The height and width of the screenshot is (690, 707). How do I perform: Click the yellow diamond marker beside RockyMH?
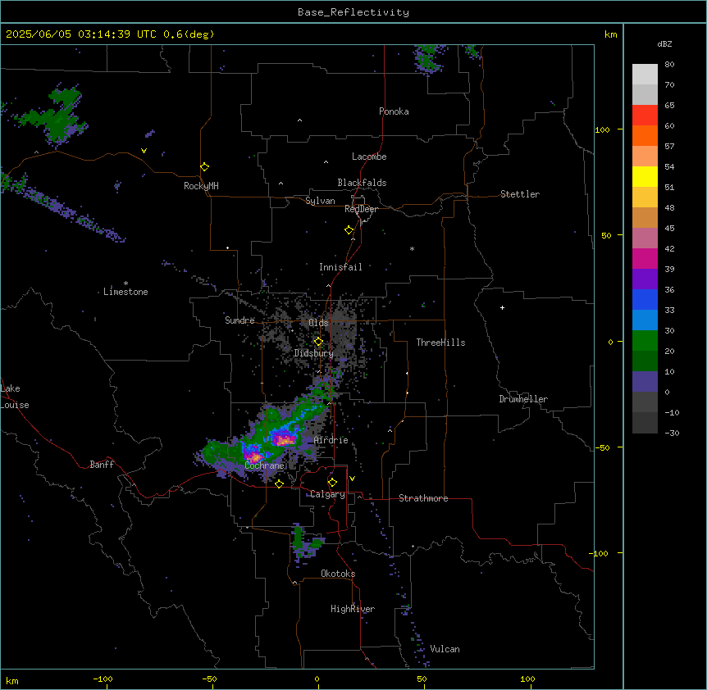coord(205,167)
